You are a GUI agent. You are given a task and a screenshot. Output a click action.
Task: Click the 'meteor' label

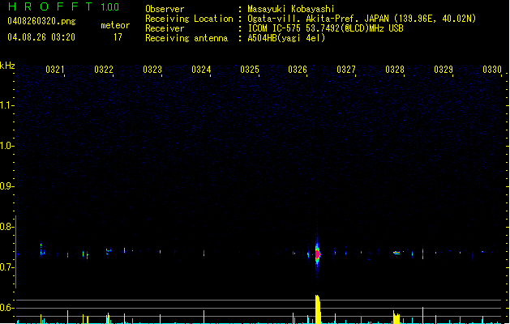(x=115, y=25)
